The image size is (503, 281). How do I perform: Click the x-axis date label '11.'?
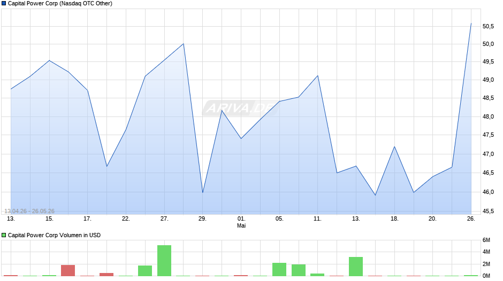(317, 219)
